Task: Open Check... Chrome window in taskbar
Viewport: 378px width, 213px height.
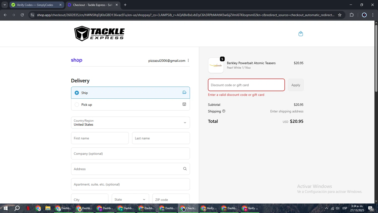Action: pos(188,208)
